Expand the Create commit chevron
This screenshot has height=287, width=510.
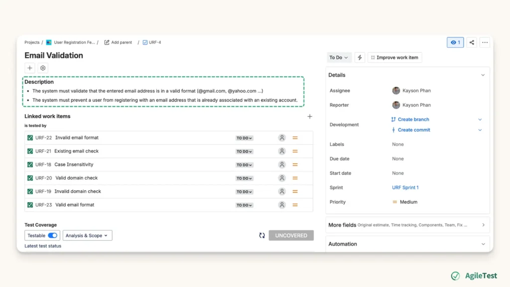tap(480, 130)
